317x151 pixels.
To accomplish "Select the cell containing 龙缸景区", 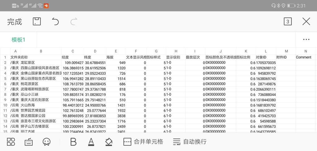I will [40, 63].
